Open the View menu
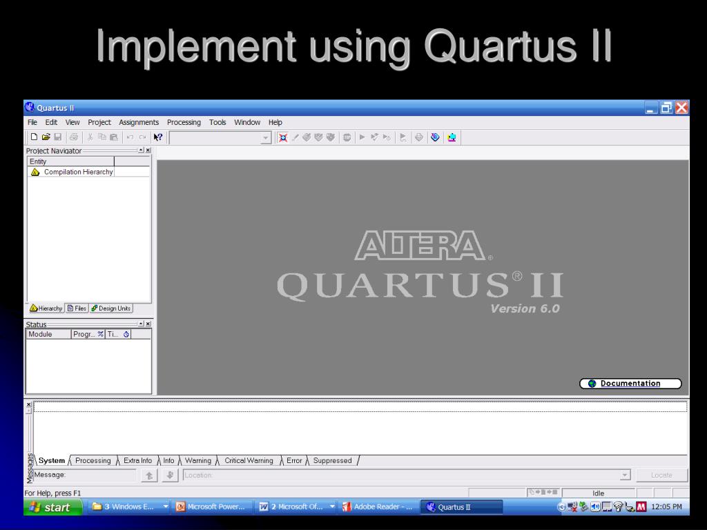This screenshot has width=707, height=530. [72, 122]
